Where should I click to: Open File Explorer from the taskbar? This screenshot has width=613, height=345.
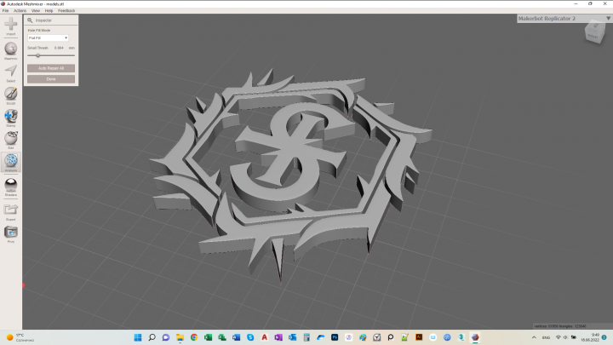click(180, 337)
